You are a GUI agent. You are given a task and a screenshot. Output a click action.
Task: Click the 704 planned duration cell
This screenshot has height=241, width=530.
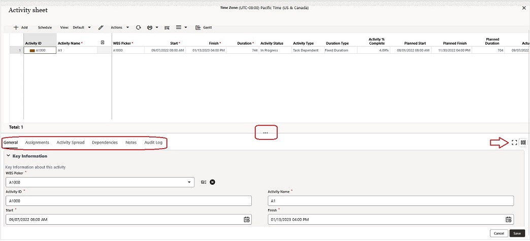488,50
